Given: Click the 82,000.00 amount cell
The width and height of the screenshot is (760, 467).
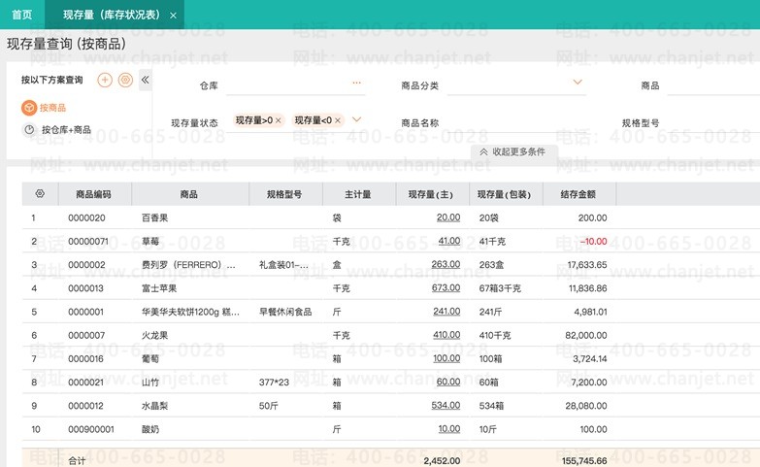Looking at the screenshot, I should coord(586,335).
